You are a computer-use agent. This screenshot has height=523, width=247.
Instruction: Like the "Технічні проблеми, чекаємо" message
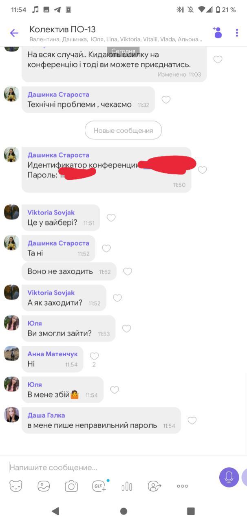tap(166, 100)
